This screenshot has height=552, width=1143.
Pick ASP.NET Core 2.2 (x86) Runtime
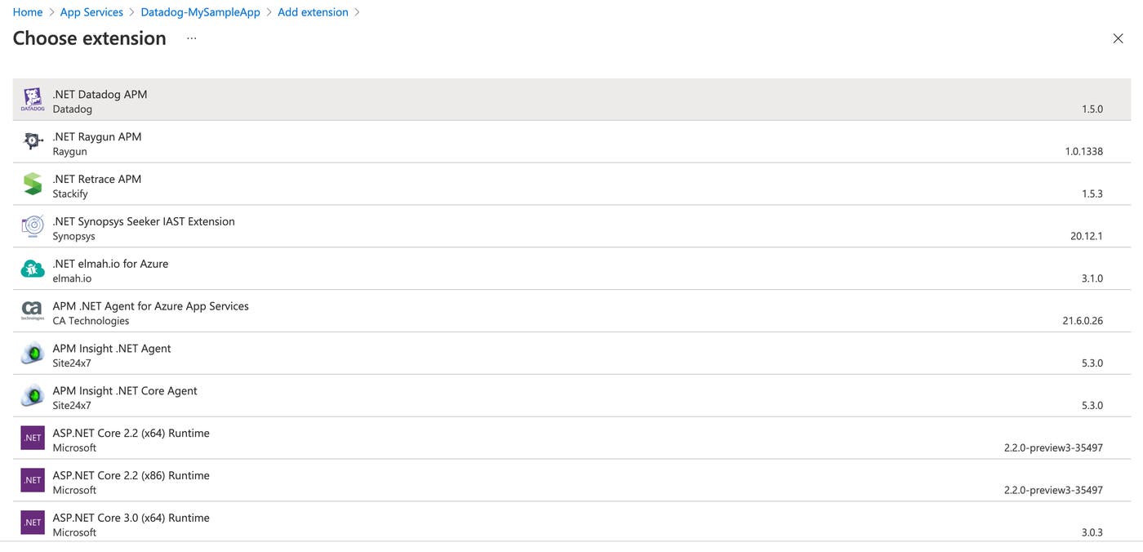pos(131,476)
